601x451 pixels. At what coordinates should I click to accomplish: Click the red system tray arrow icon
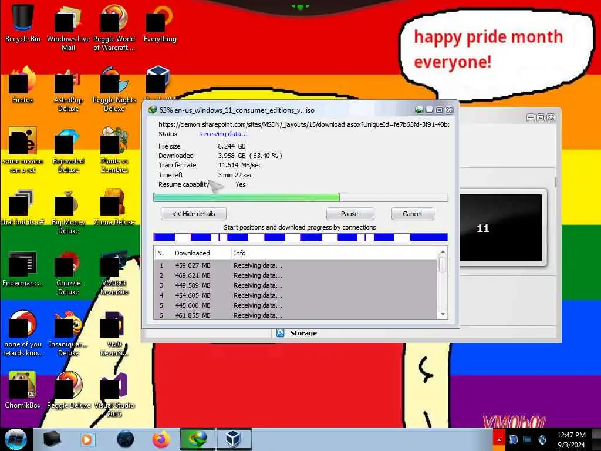point(499,439)
